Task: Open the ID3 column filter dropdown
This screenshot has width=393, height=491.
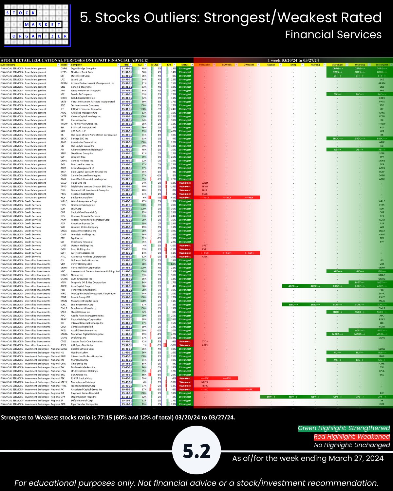Action: pos(175,65)
